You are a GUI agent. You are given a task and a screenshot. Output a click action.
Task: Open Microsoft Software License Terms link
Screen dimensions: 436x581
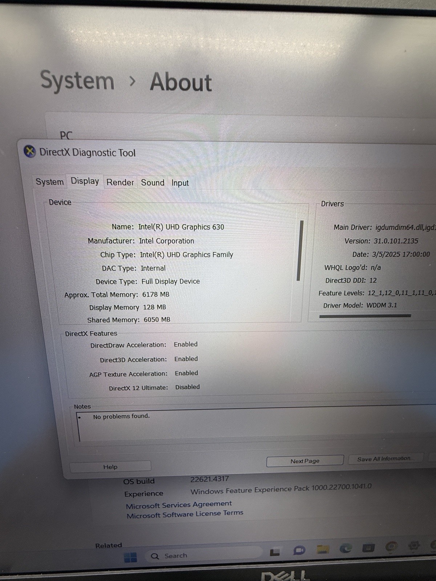pos(185,514)
